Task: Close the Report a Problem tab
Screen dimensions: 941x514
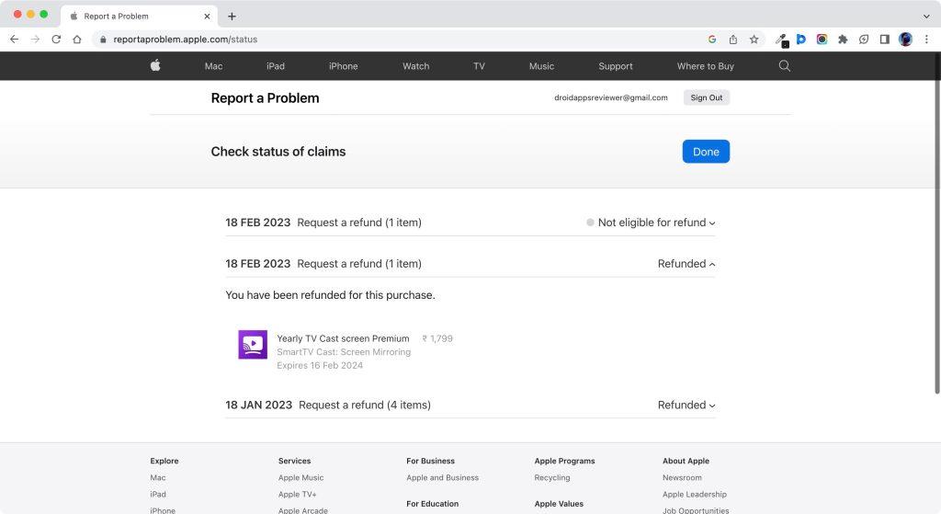Action: 207,17
